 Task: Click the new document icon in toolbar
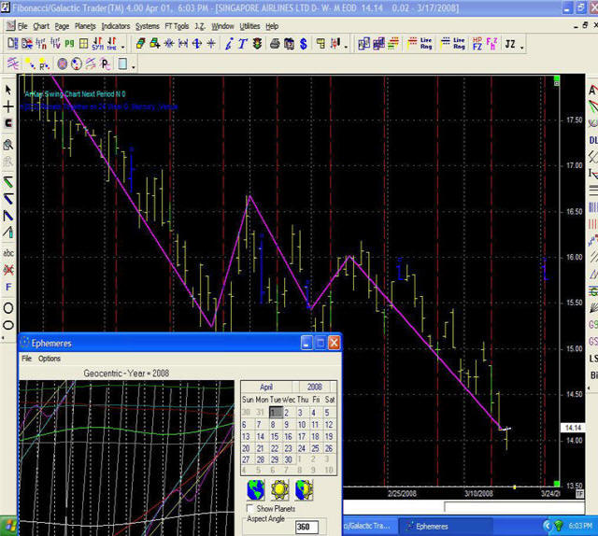[x=12, y=44]
